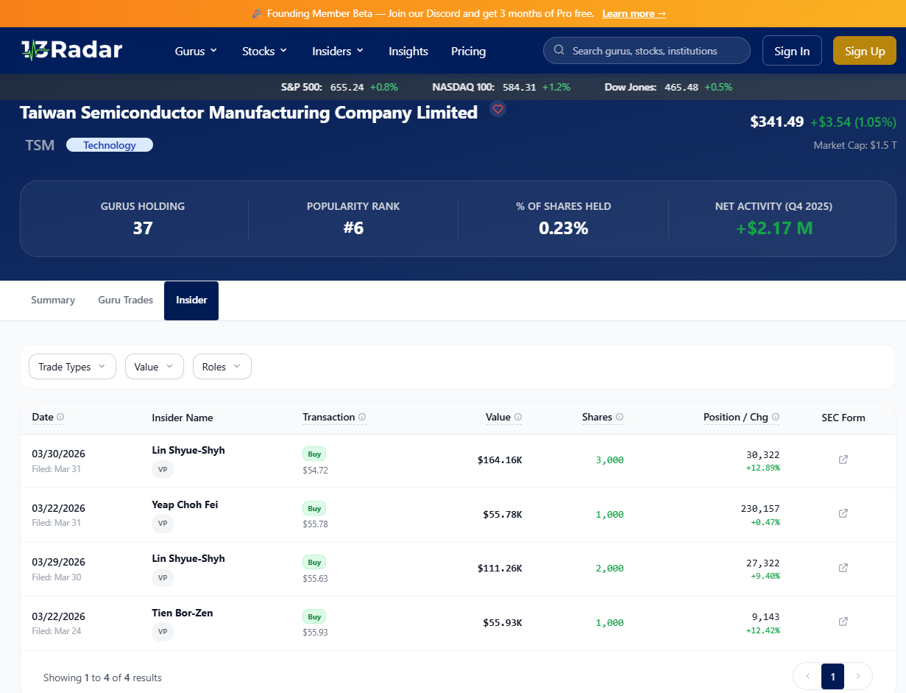Click the Sign In button

click(x=792, y=51)
